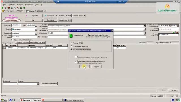
Task: Click the Портативный терминал button
Action: click(49, 84)
